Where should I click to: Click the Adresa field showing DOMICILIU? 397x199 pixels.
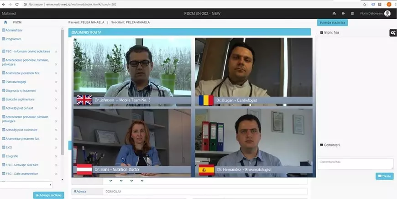point(205,192)
